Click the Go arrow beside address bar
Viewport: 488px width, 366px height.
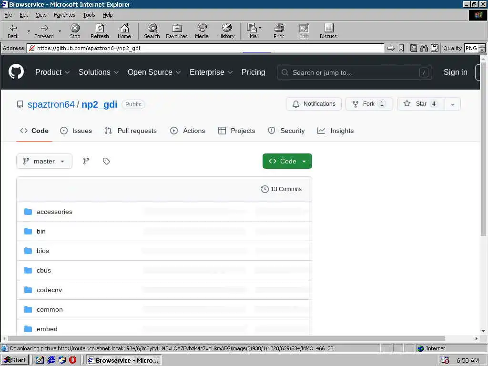pos(391,48)
